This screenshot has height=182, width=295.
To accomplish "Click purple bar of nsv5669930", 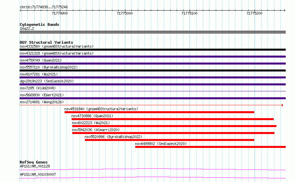I will [x=152, y=98].
